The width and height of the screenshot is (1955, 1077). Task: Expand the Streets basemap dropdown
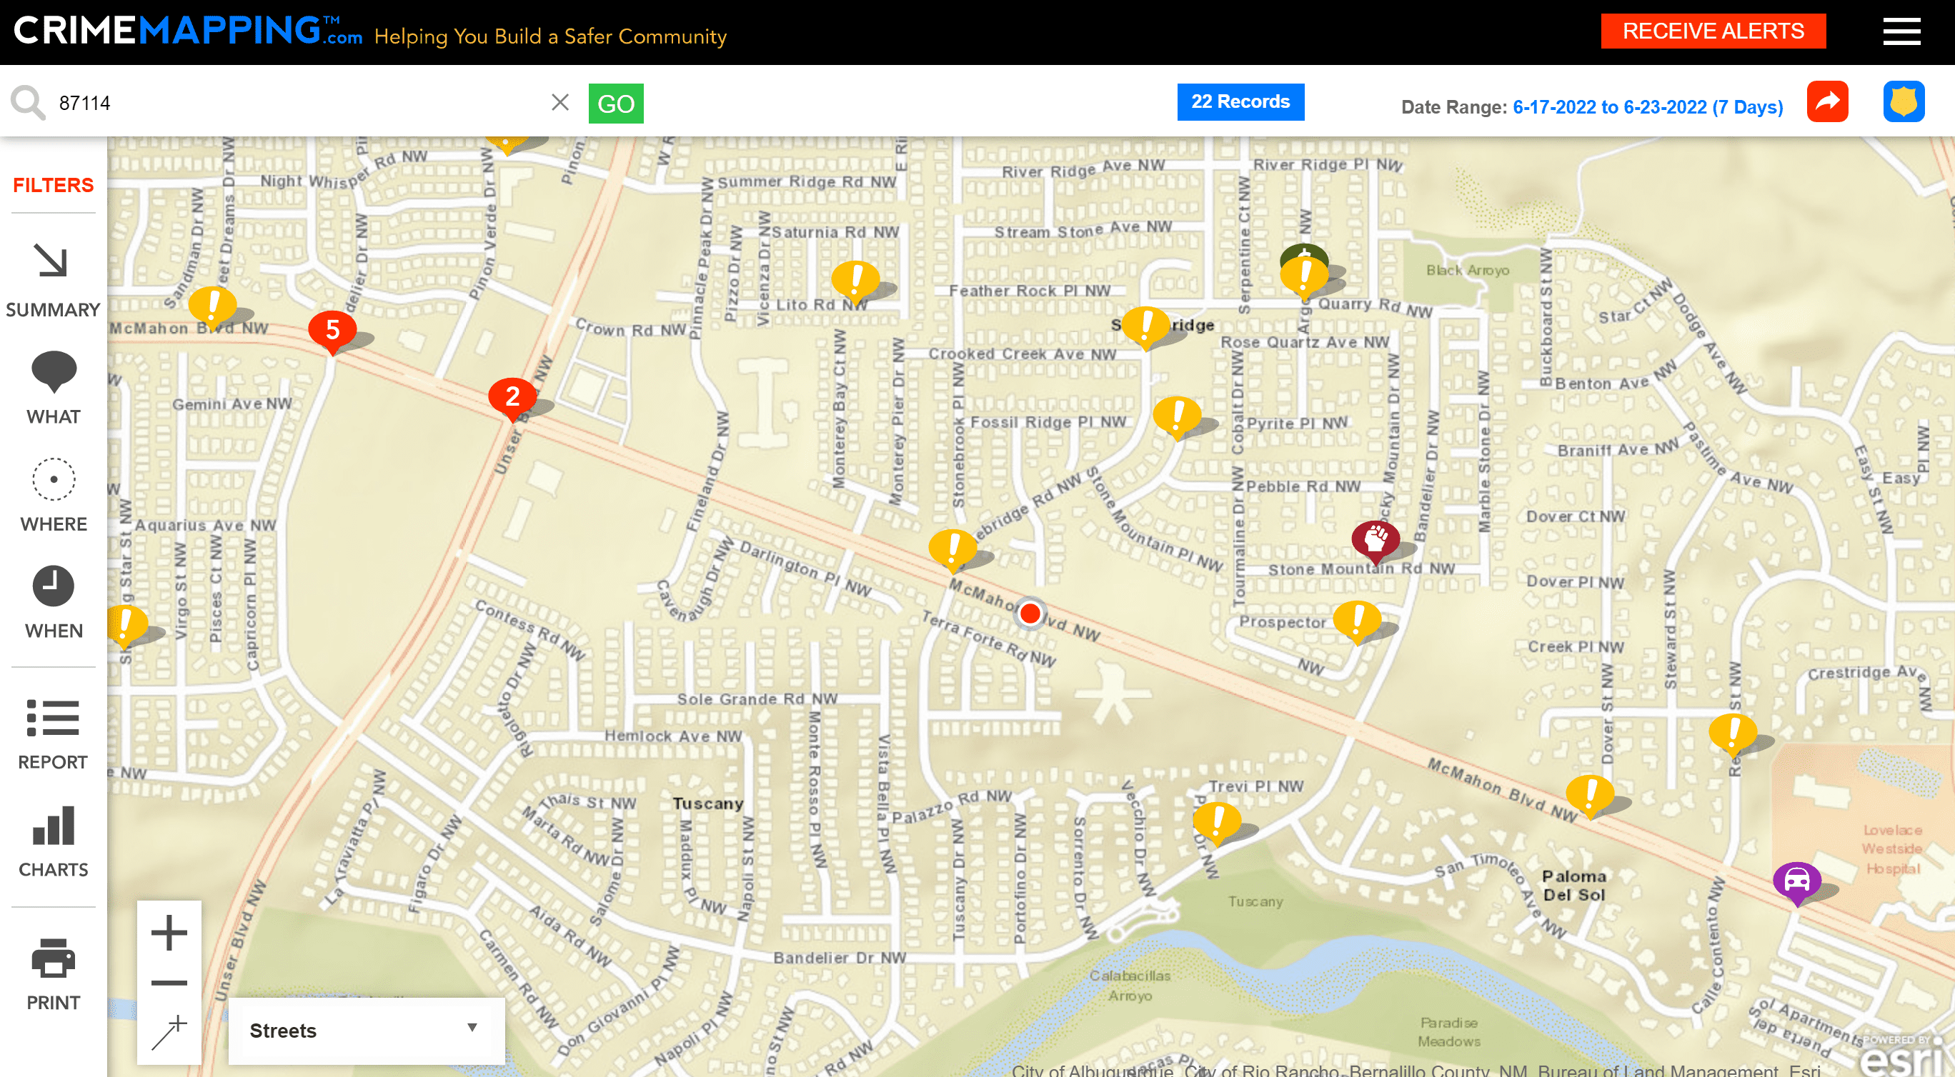click(366, 1031)
